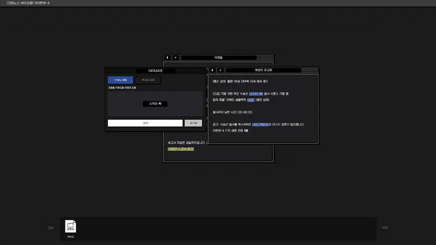
Task: Click the right arrow of the bottom tray
Action: click(385, 227)
